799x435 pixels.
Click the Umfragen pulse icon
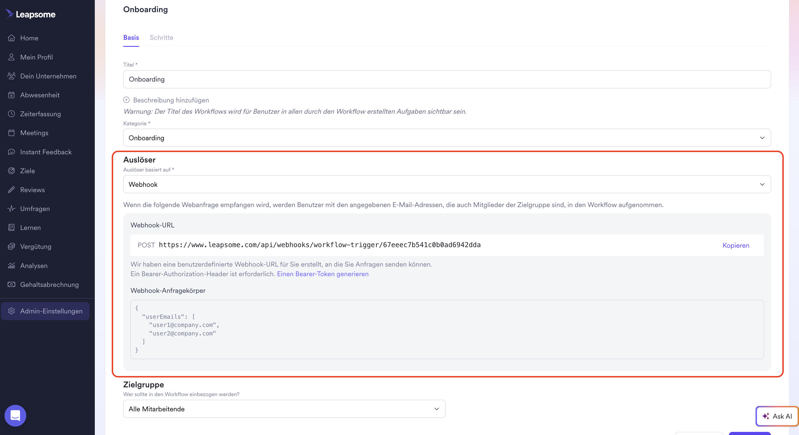coord(12,208)
